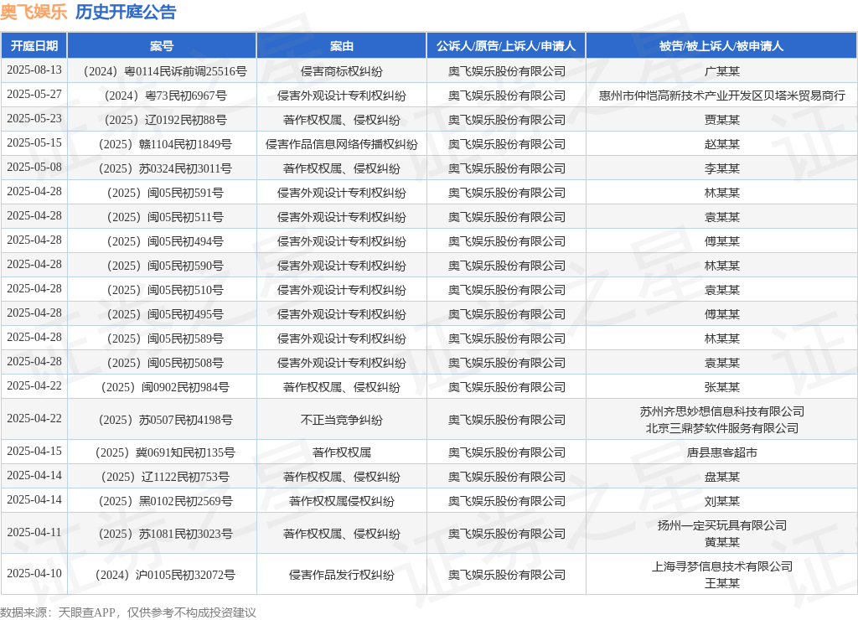Click defendant 贾某某
The width and height of the screenshot is (858, 620).
tap(721, 120)
